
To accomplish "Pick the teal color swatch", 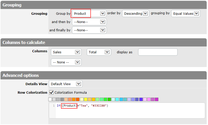I will (x=125, y=99).
